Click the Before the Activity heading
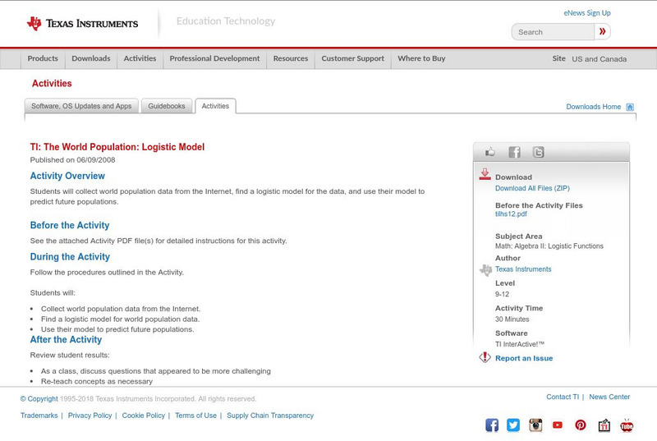The image size is (657, 441). [x=70, y=225]
